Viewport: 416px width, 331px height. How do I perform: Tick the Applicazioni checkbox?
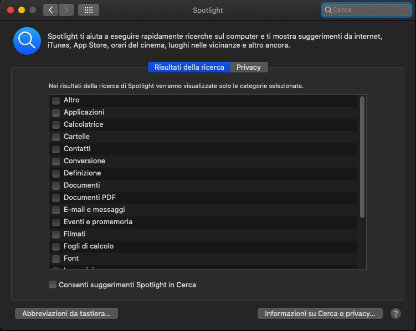point(56,112)
